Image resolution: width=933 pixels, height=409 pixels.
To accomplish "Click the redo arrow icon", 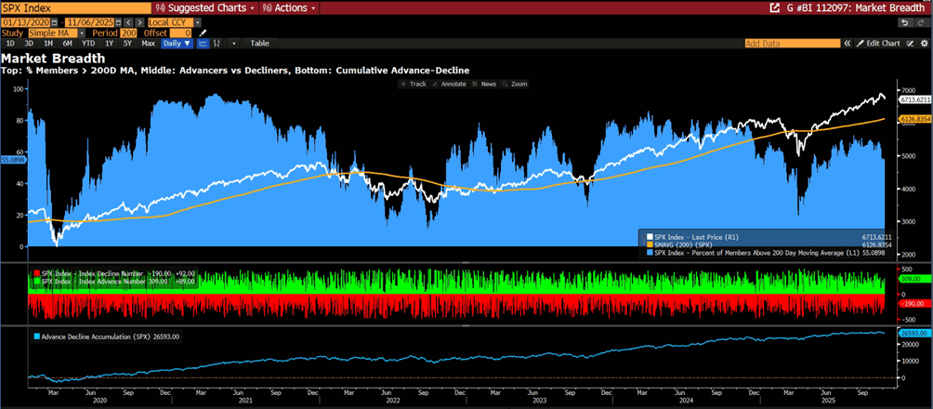I will (x=921, y=22).
